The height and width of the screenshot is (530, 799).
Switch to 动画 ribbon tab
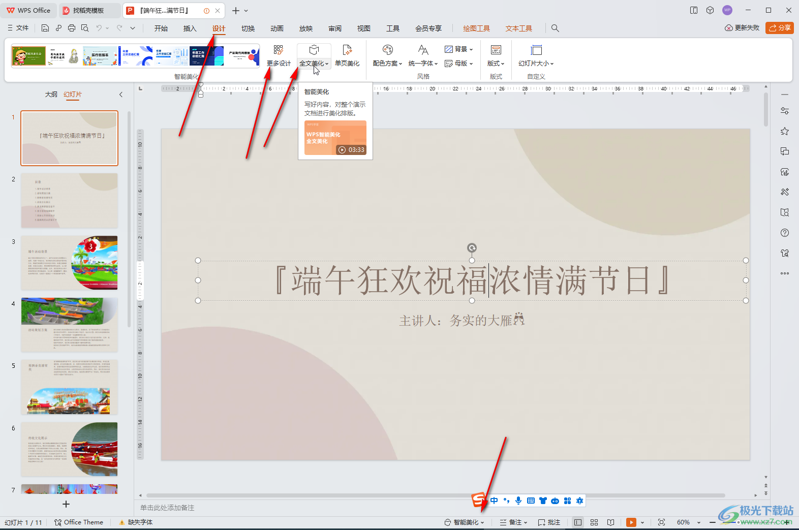(x=277, y=28)
